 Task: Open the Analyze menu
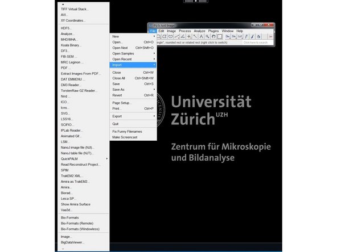point(199,31)
